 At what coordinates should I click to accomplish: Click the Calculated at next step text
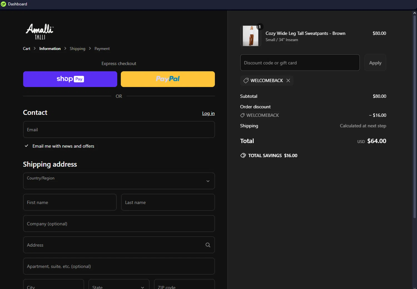pyautogui.click(x=363, y=126)
